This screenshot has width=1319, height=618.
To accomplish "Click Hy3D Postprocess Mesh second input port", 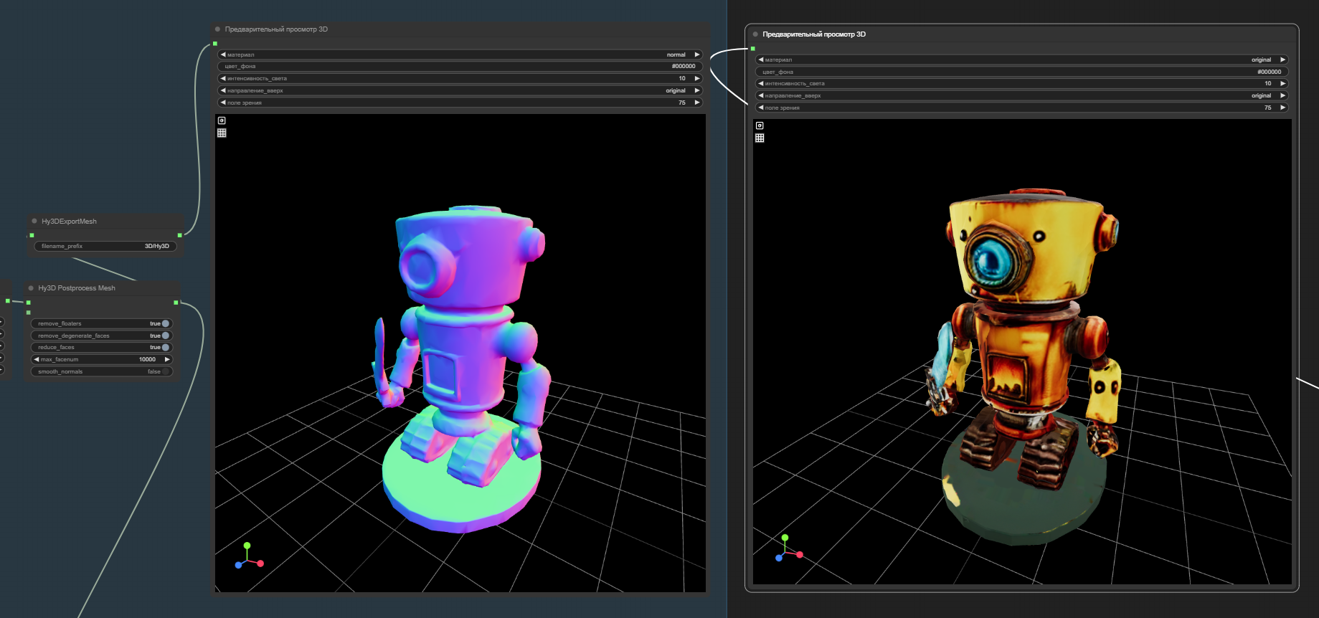I will click(29, 313).
